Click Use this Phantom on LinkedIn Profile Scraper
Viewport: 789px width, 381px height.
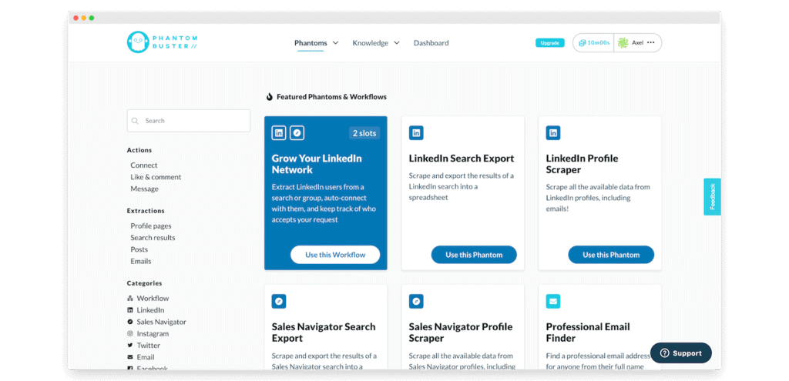tap(611, 255)
